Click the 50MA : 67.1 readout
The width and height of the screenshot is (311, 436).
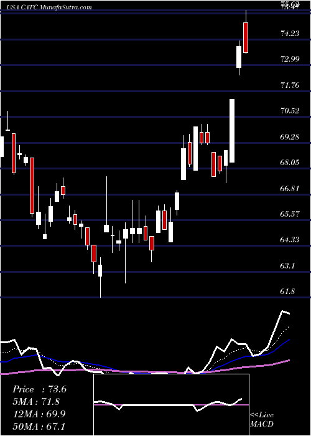[x=39, y=426]
